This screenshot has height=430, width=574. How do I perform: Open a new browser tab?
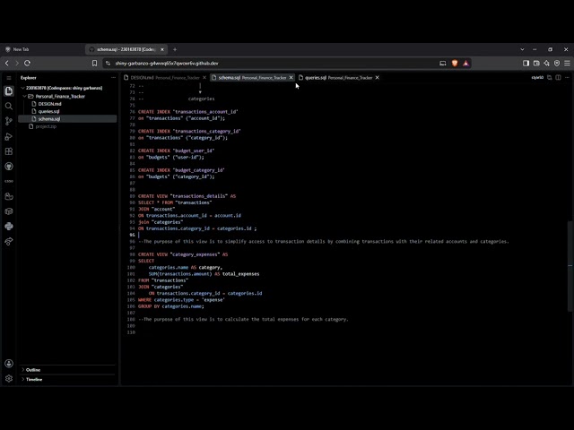click(175, 49)
